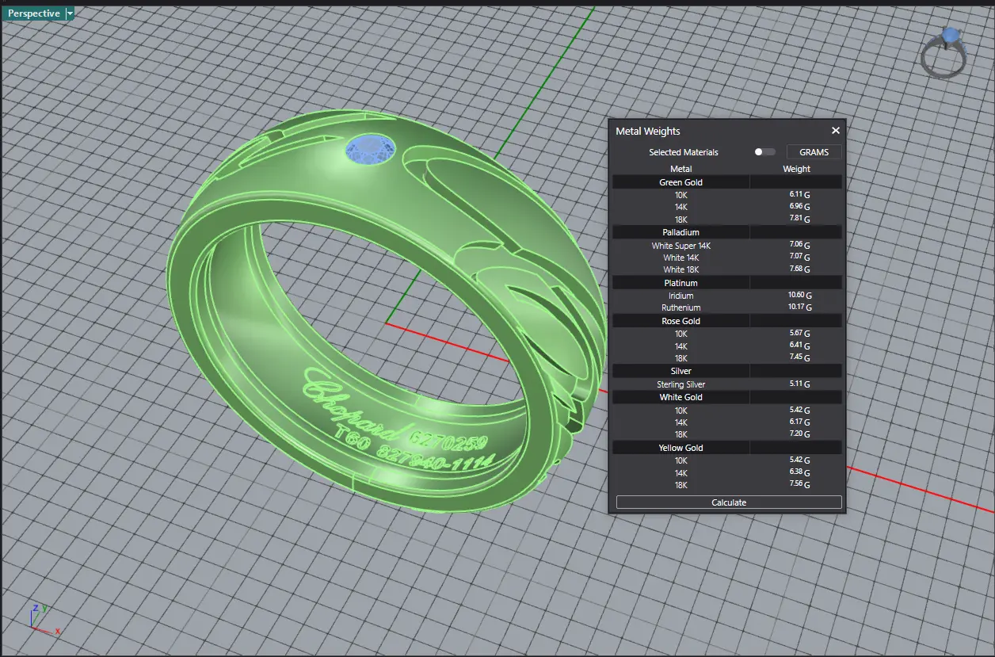Select Green Gold 10K row

click(727, 194)
